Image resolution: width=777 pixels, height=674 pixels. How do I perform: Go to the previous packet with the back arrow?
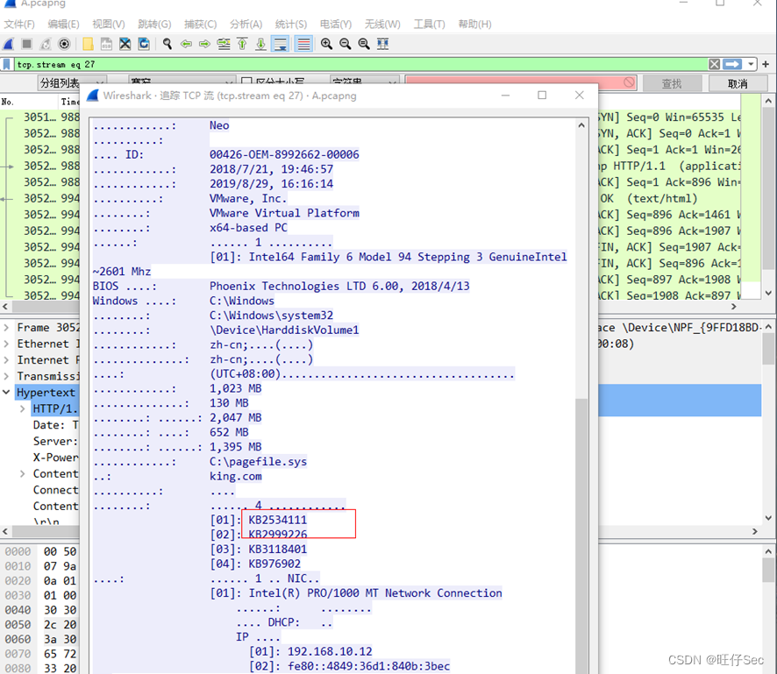point(186,44)
